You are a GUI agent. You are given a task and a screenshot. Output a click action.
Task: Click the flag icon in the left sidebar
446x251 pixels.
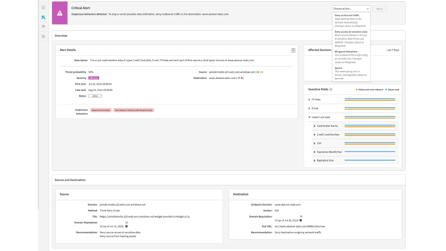coord(43,26)
